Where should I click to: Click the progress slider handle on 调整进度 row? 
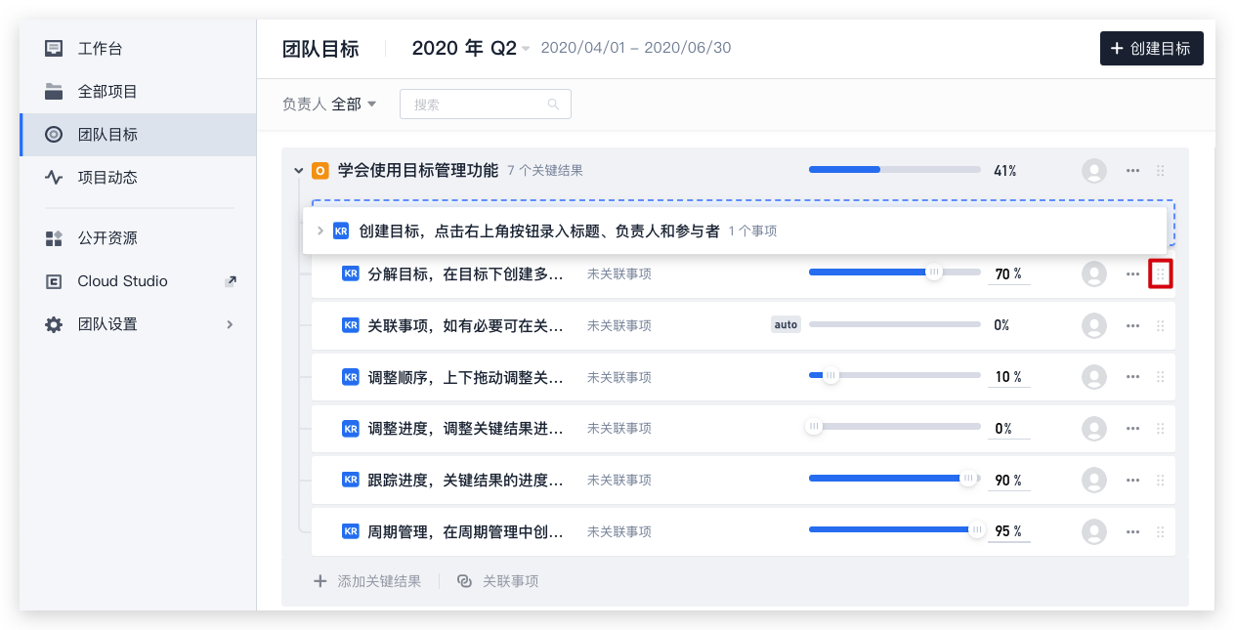pos(813,427)
